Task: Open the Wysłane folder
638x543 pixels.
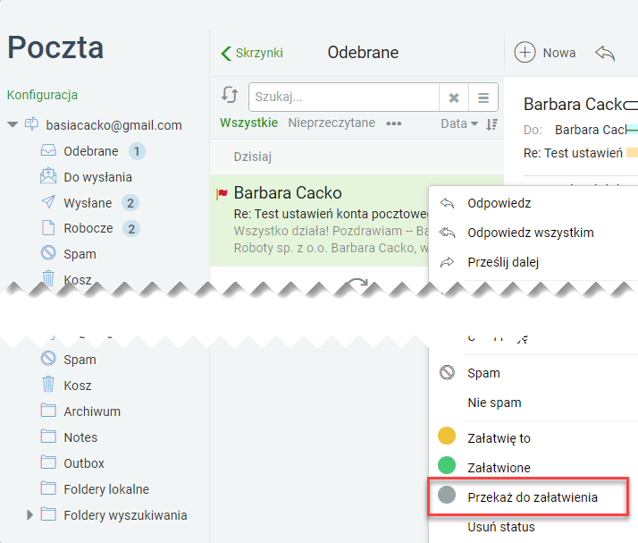Action: click(x=88, y=203)
